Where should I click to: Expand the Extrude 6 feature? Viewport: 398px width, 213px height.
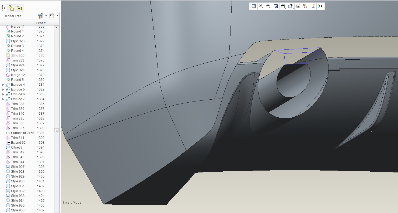click(x=3, y=94)
